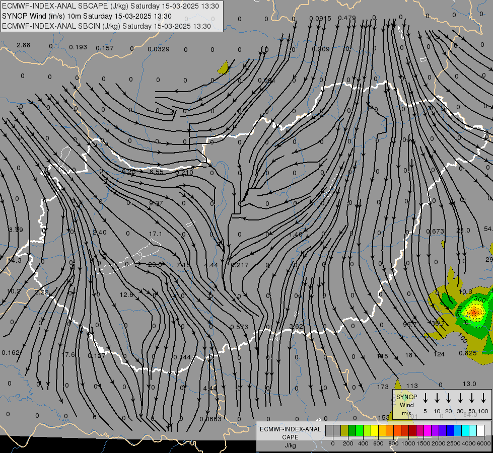Click the 2500 tick label on the CAPE legend
This screenshot has width=493, height=453.
tap(453, 443)
